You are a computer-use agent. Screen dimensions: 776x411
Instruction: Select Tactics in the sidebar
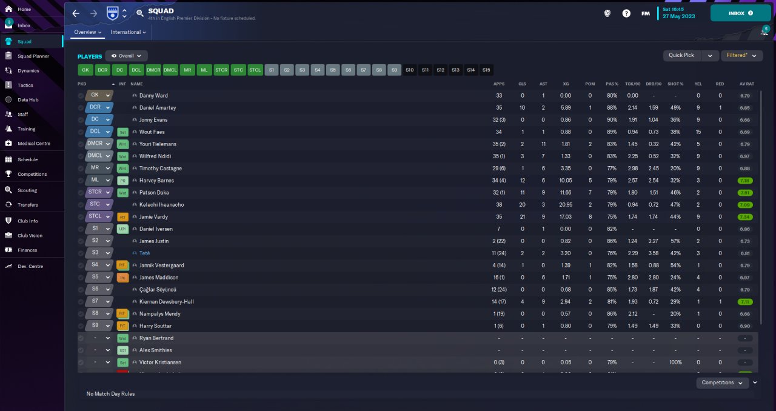coord(31,85)
